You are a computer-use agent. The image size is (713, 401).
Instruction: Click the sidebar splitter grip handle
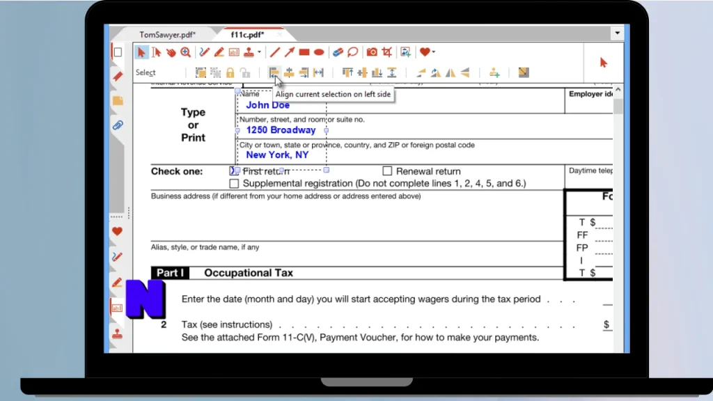click(129, 212)
